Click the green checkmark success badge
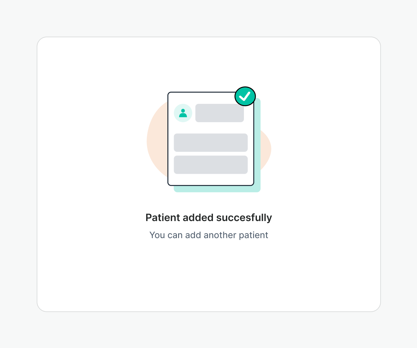Viewport: 417px width, 348px height. tap(245, 96)
